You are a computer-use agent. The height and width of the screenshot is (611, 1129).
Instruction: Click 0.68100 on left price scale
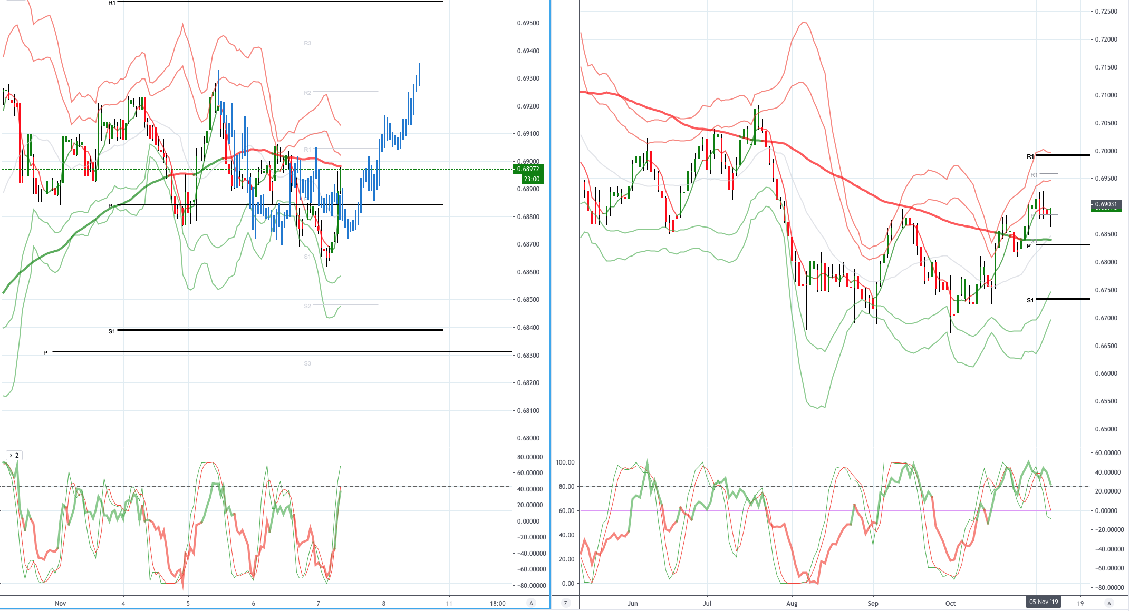[528, 411]
